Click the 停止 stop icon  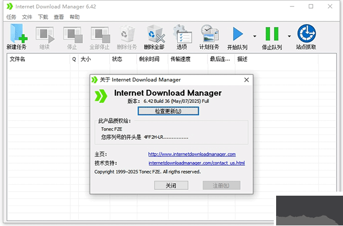point(73,34)
